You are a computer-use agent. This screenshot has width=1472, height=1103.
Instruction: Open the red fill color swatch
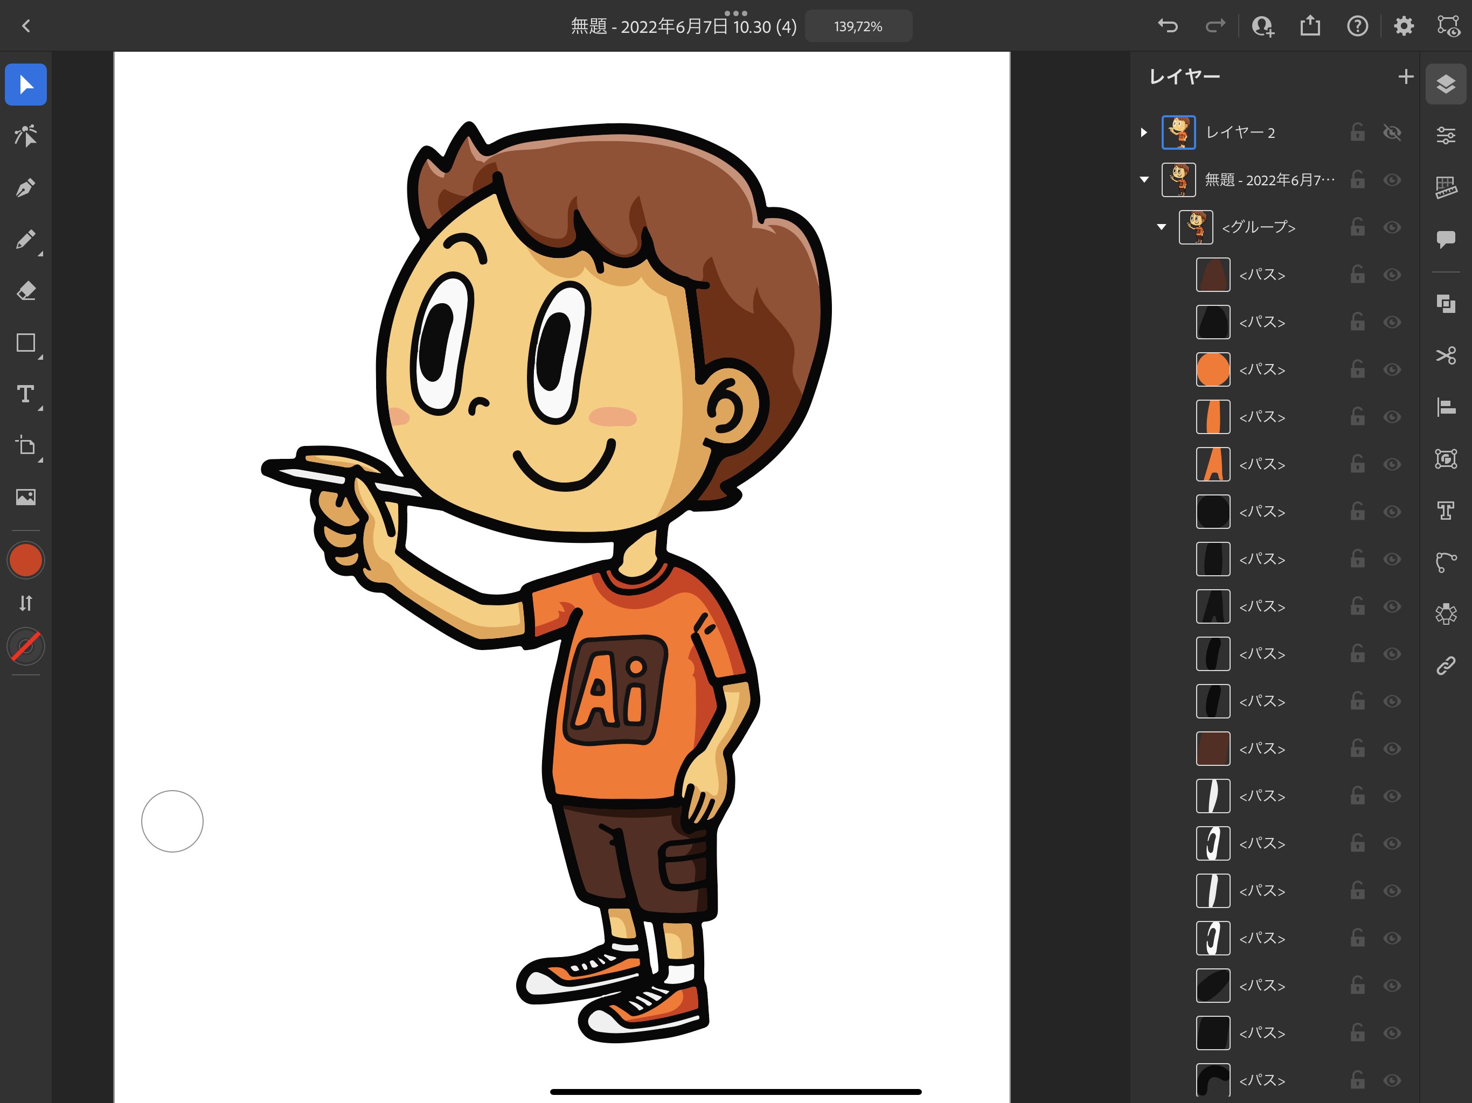[x=25, y=560]
